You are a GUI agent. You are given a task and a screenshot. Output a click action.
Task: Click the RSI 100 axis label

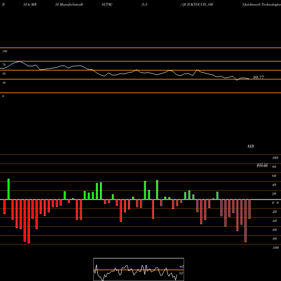point(4,51)
